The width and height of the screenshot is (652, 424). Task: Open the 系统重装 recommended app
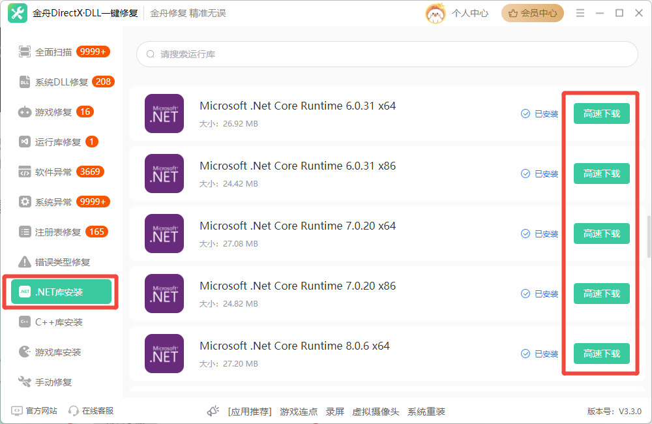426,412
